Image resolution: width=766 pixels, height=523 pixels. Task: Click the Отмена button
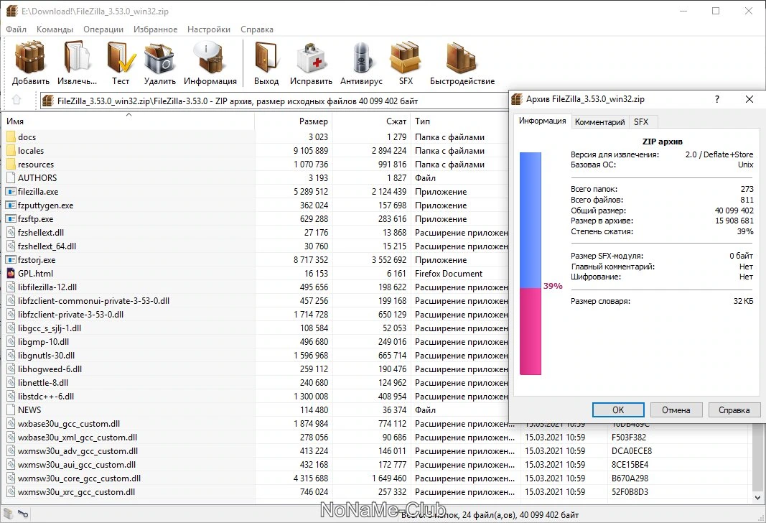676,410
